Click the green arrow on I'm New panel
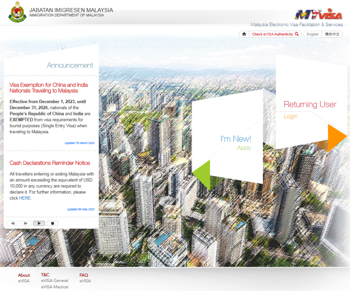The image size is (350, 291). point(202,175)
